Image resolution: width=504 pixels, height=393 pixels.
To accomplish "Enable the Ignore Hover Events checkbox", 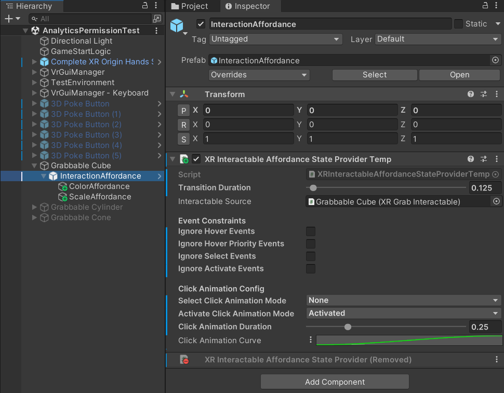I will (x=310, y=231).
